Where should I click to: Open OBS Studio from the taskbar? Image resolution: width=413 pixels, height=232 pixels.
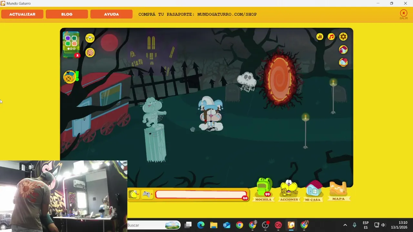[x=266, y=225]
